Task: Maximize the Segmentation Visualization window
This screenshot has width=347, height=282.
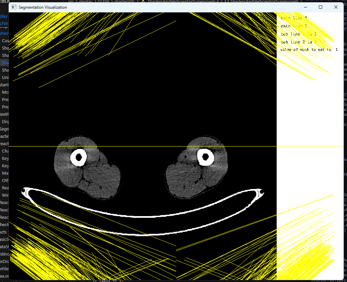Action: click(x=321, y=7)
